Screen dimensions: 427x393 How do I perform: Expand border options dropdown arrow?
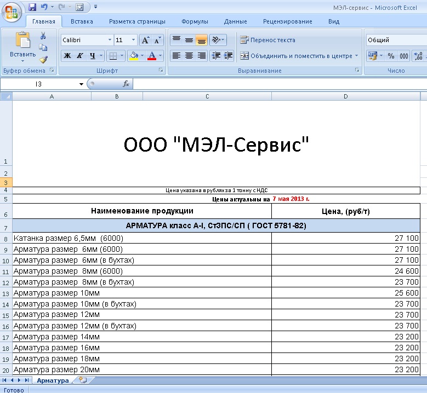122,56
